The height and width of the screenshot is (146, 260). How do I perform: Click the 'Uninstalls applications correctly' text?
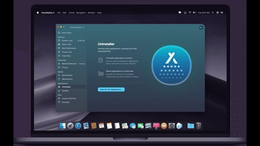(x=119, y=58)
